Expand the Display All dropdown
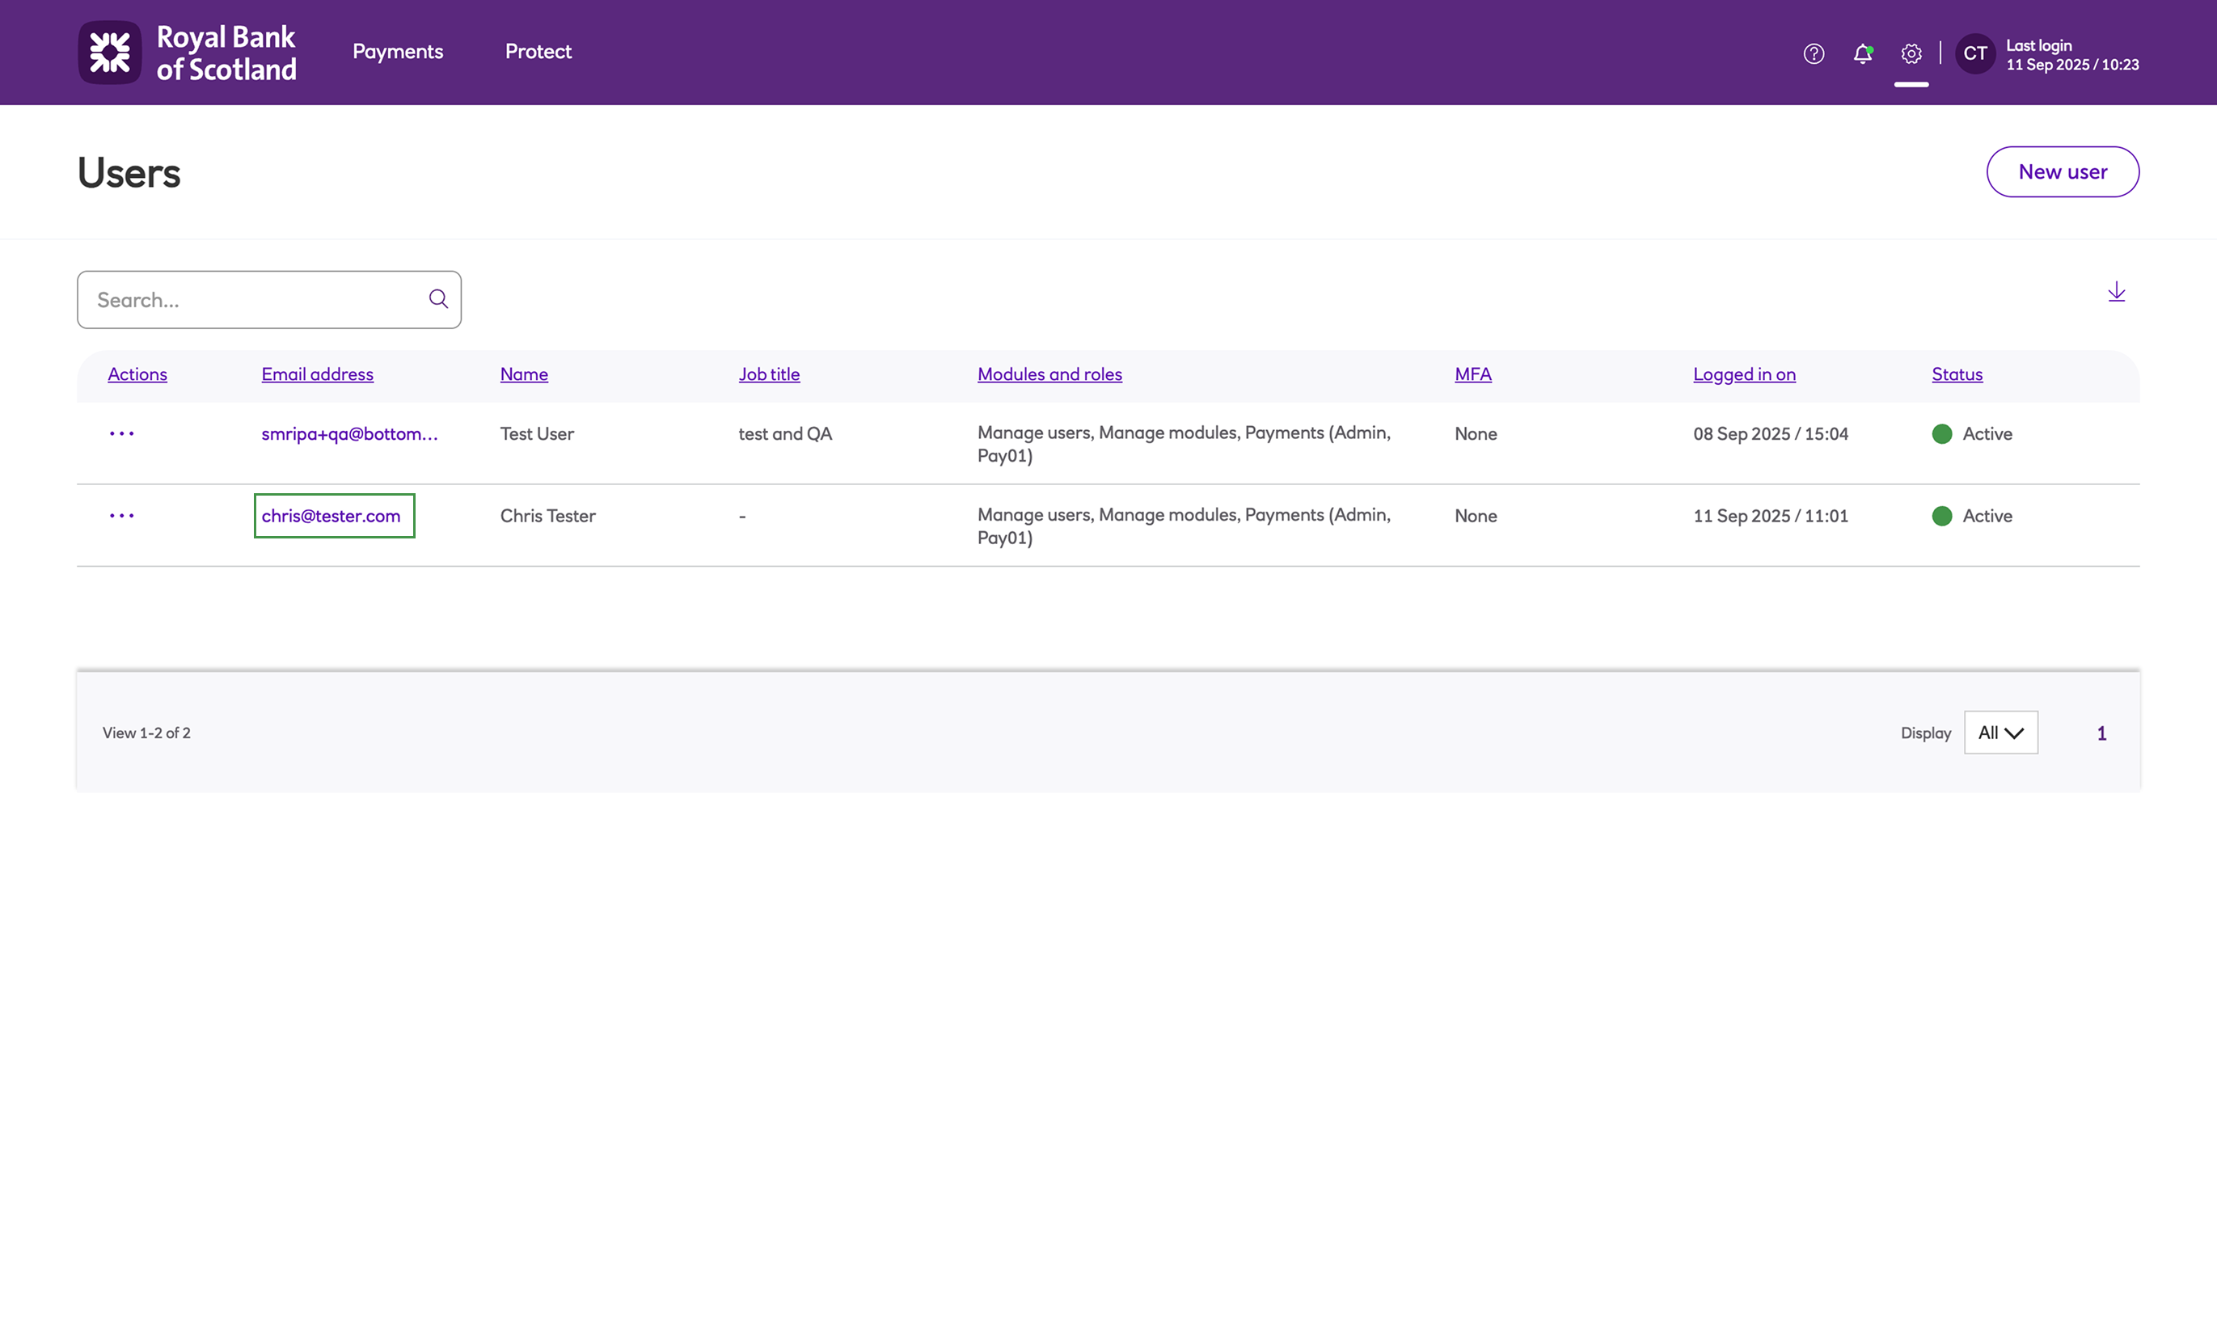 (x=2000, y=732)
